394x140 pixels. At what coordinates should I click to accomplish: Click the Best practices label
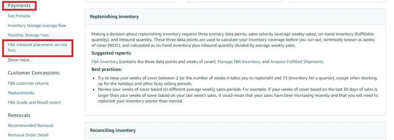coord(107,69)
